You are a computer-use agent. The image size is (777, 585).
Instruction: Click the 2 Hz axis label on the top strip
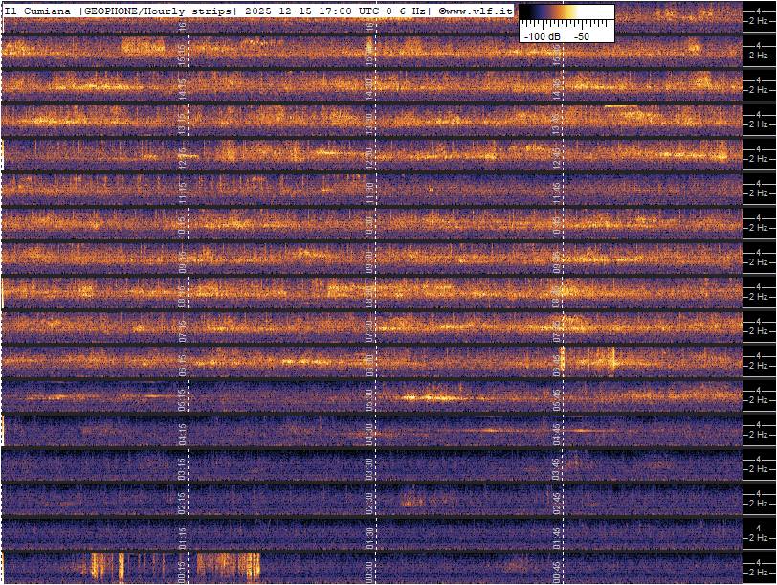(761, 21)
